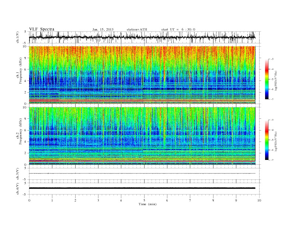Click the ch.2 PSD color bar
Screen dimensions: 292x225
[267, 140]
